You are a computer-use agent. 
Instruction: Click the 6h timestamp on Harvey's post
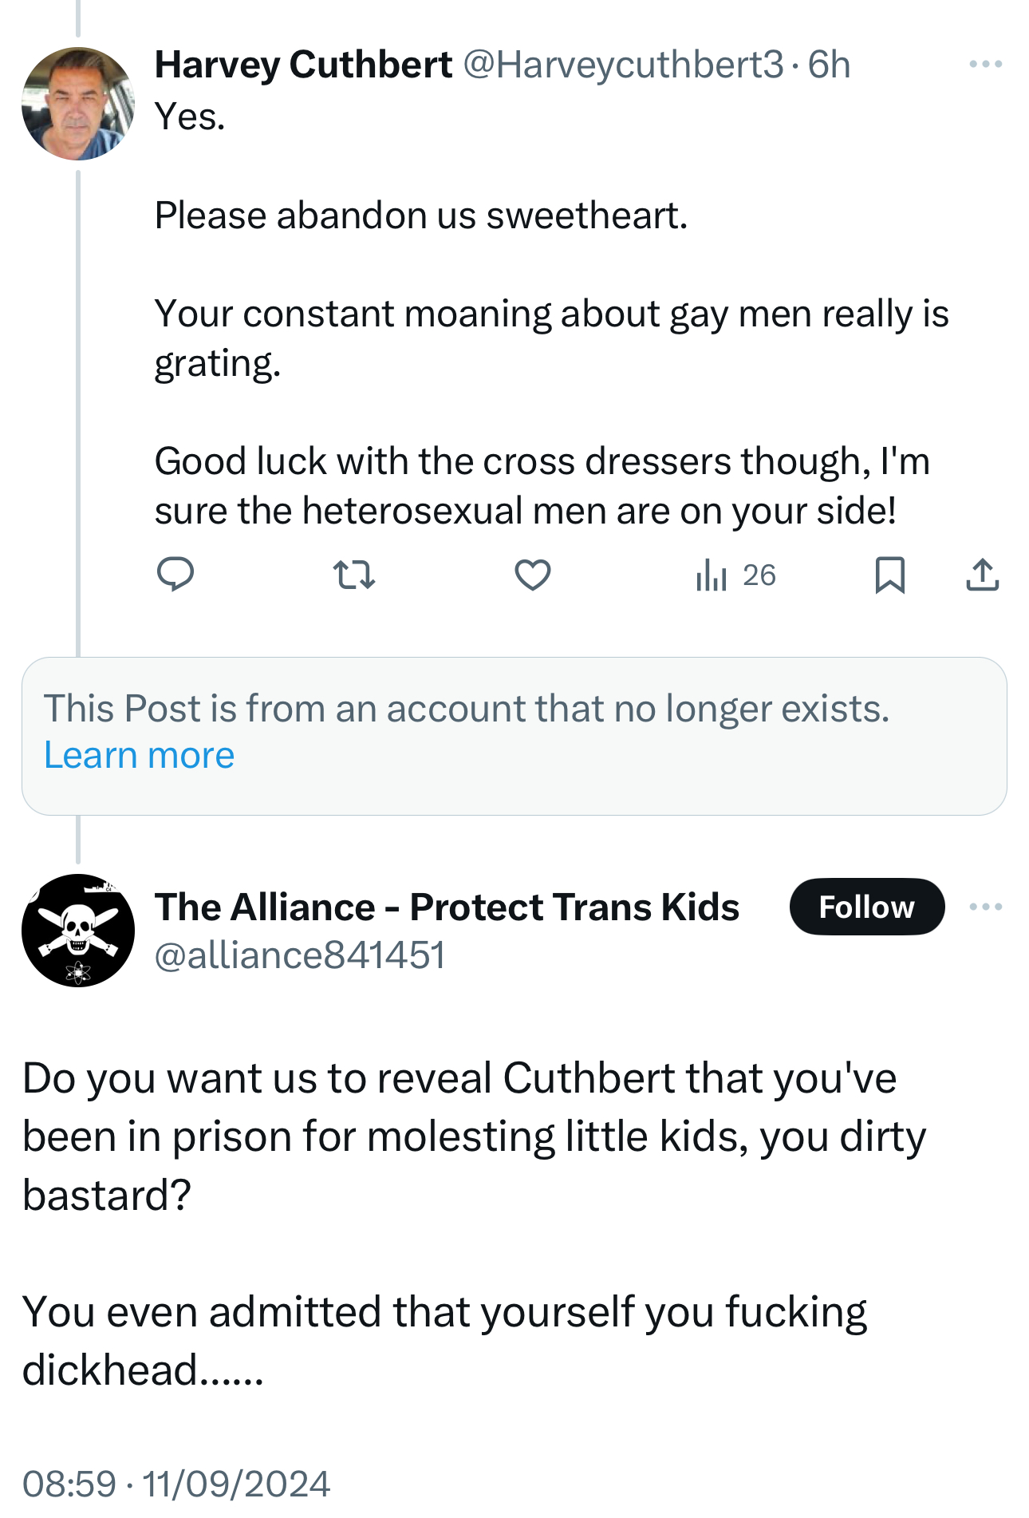point(829,65)
